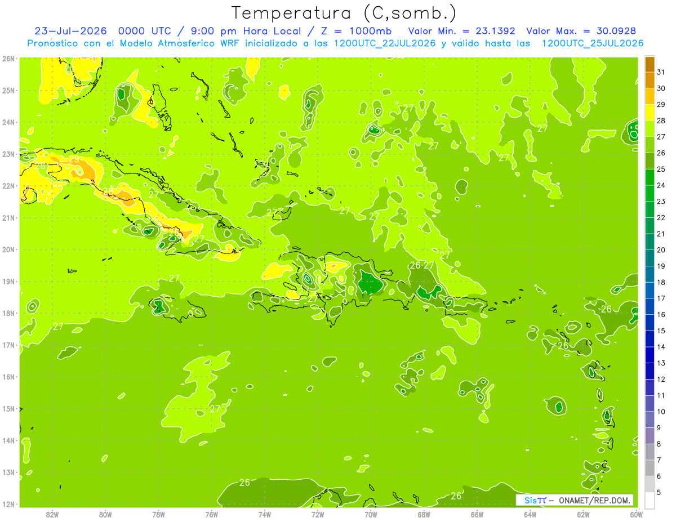Image resolution: width=676 pixels, height=522 pixels.
Task: Click "Valor Max. = 30.0928" text
Action: (580, 31)
